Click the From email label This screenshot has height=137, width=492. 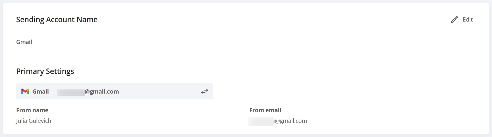tap(265, 110)
